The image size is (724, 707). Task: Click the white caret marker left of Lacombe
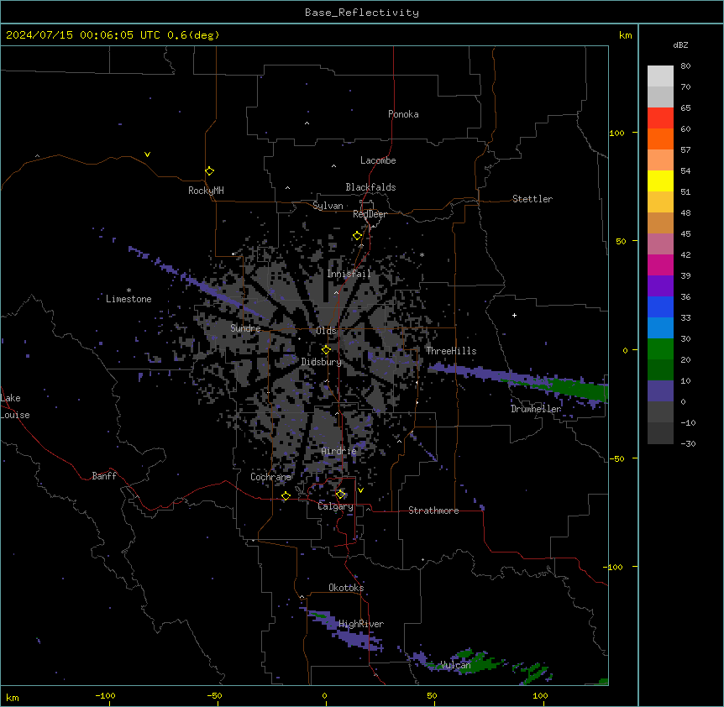pyautogui.click(x=333, y=166)
